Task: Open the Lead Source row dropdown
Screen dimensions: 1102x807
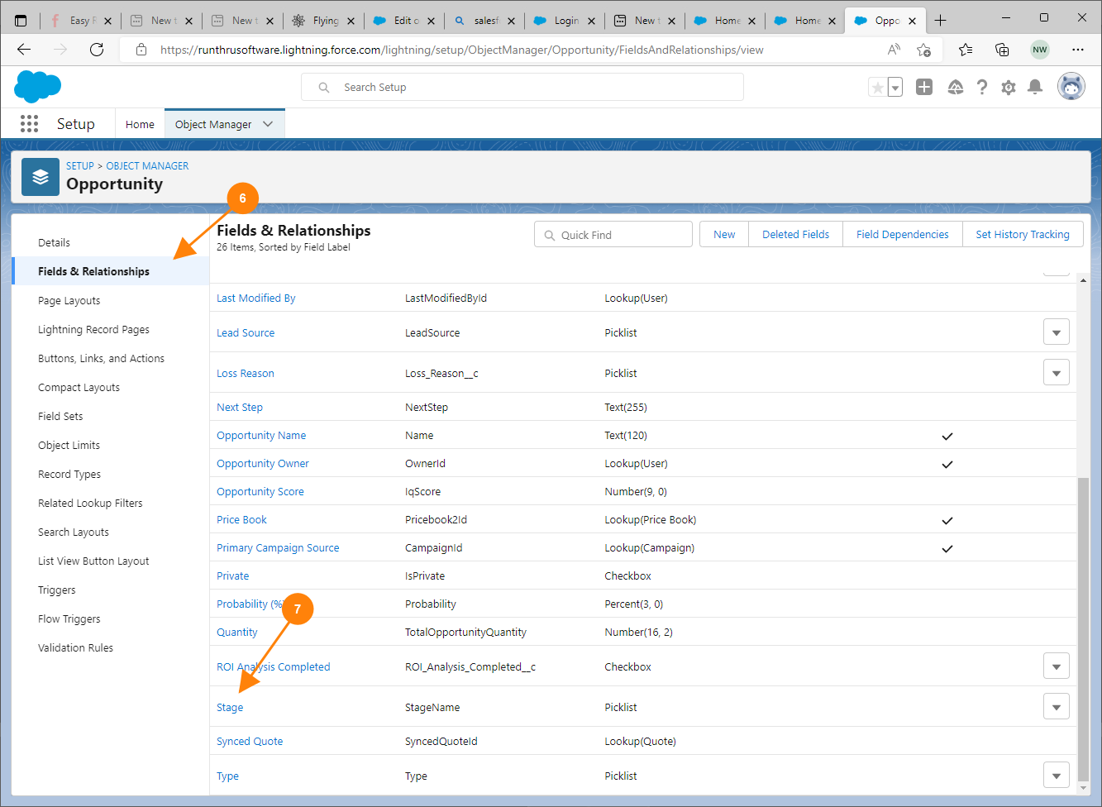Action: (x=1056, y=332)
